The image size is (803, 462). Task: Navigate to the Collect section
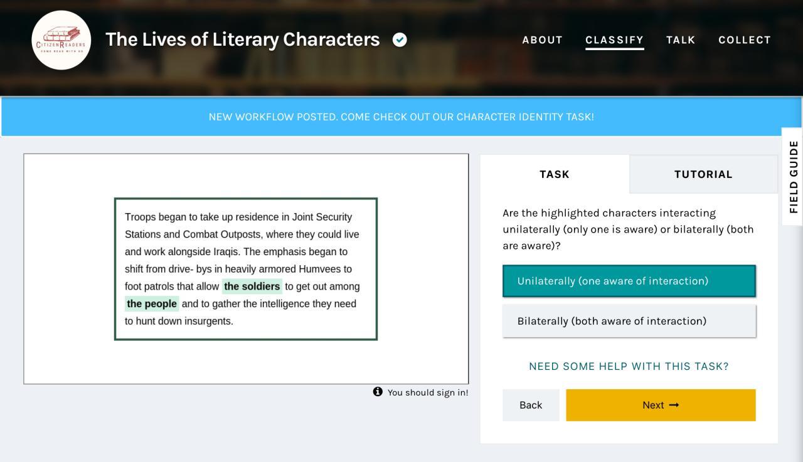tap(745, 40)
